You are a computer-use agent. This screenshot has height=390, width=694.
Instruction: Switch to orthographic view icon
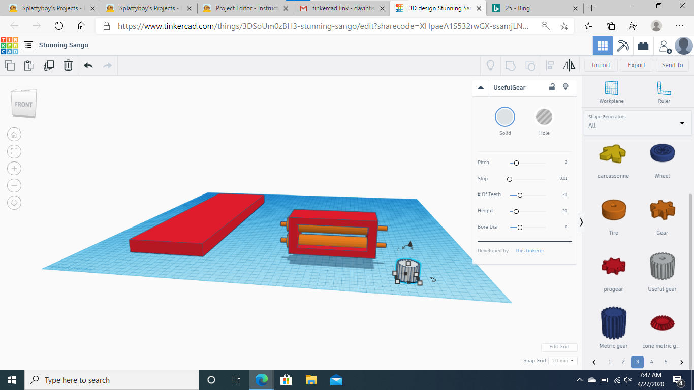(14, 202)
